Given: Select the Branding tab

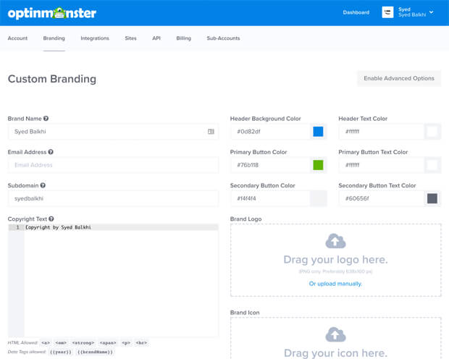Looking at the screenshot, I should [x=54, y=38].
